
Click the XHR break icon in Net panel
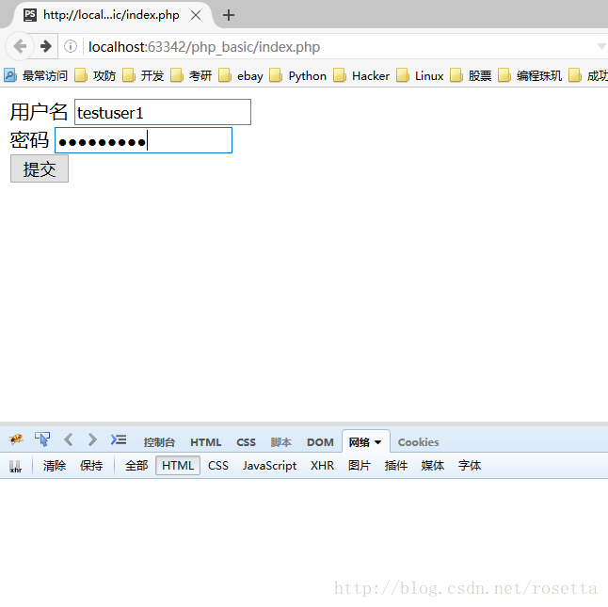(15, 466)
